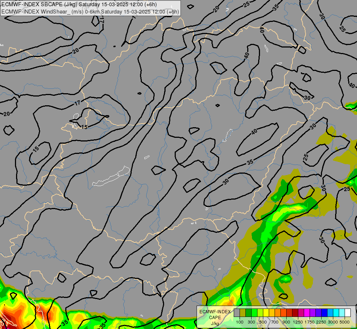The image size is (357, 329).
Task: Click the legend heading ECMWF-INDEX
Action: [x=215, y=312]
